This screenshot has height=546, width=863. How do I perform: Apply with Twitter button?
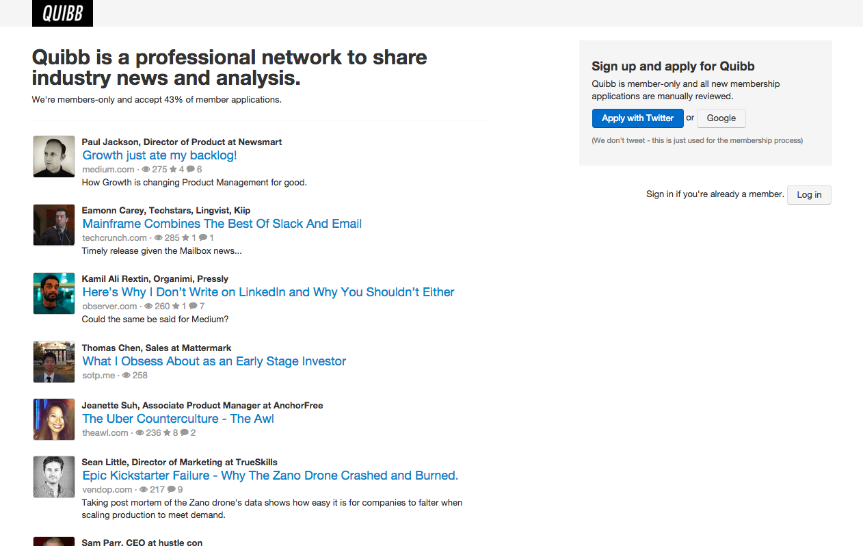coord(637,118)
